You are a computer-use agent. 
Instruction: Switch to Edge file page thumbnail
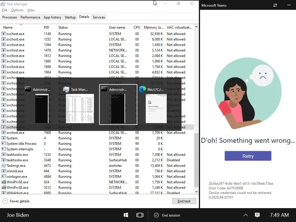(x=156, y=109)
